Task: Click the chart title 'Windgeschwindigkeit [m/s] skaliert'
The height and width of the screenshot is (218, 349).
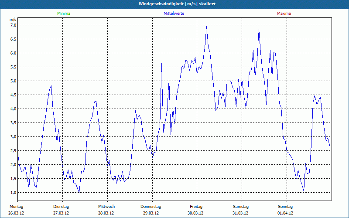Action: (177, 4)
